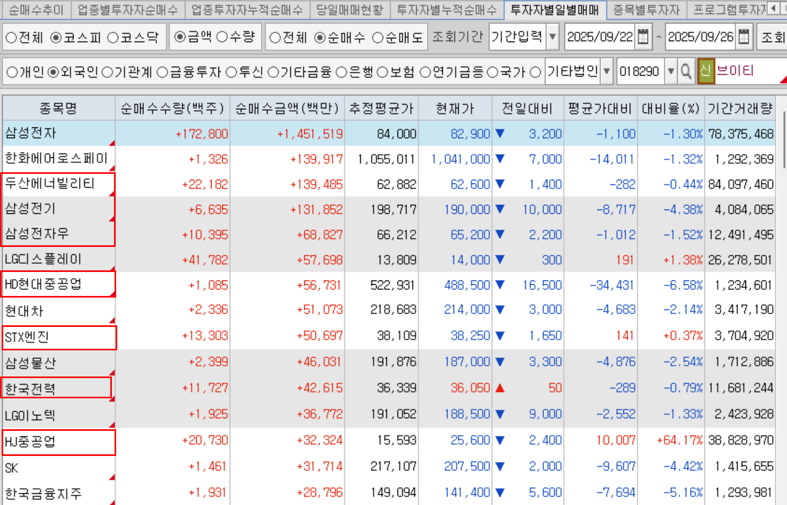This screenshot has height=505, width=787.
Task: Switch to the 종목별투자자 tab
Action: (646, 10)
